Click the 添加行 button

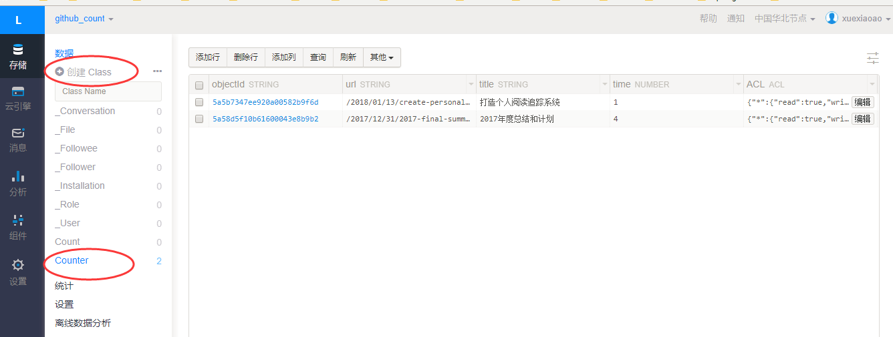click(208, 57)
